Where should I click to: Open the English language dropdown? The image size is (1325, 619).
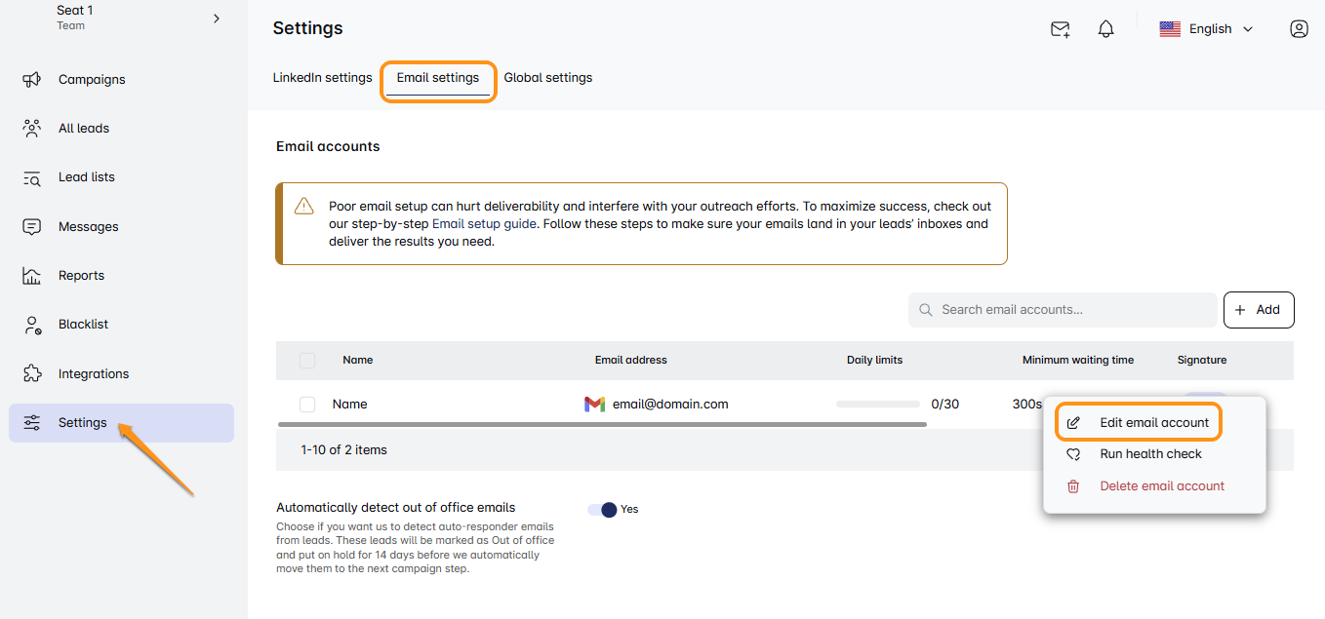pos(1206,29)
